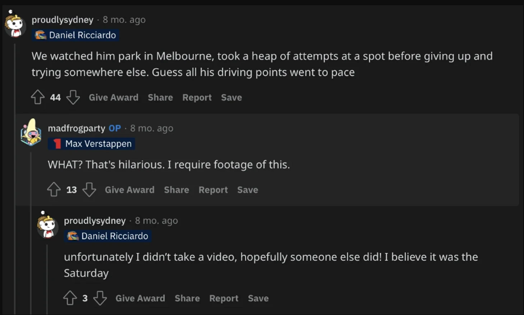This screenshot has height=315, width=524.
Task: Click proudlysydney's avatar on the Saturday reply
Action: (x=47, y=226)
